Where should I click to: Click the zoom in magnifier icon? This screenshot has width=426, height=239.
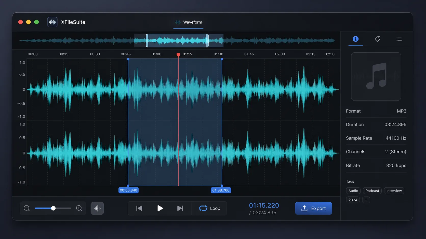click(79, 208)
